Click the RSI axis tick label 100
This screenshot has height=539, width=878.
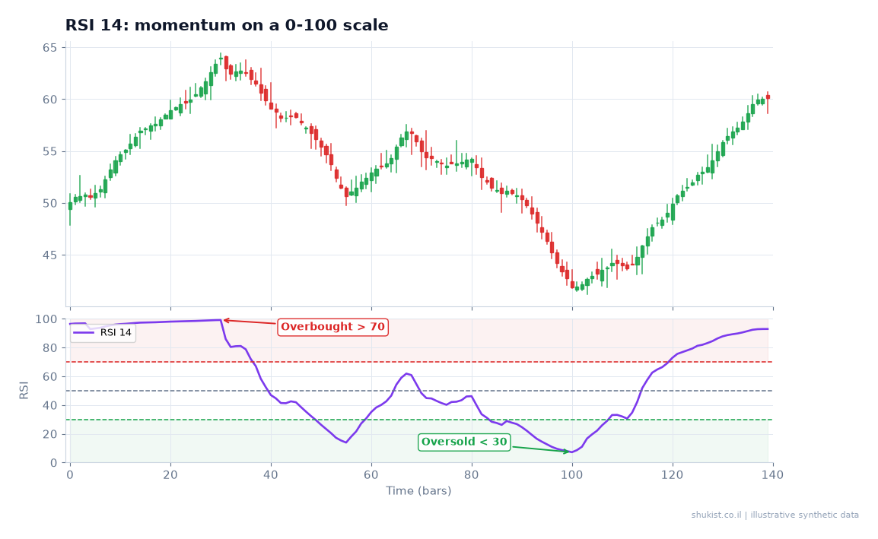[x=46, y=319]
